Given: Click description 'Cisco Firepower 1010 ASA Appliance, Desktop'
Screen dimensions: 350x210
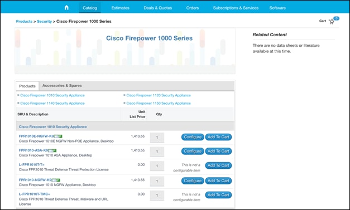Looking at the screenshot, I should 55,155.
